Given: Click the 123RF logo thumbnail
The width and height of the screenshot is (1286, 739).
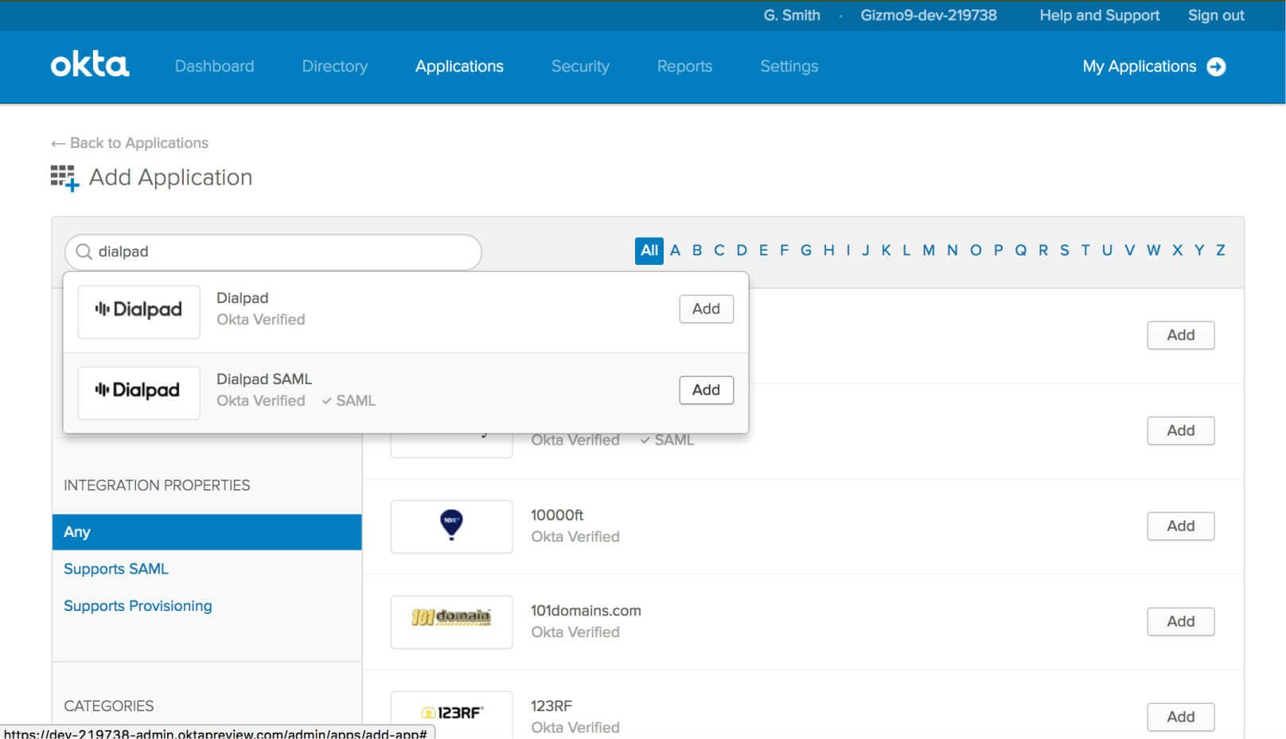Looking at the screenshot, I should [x=450, y=713].
